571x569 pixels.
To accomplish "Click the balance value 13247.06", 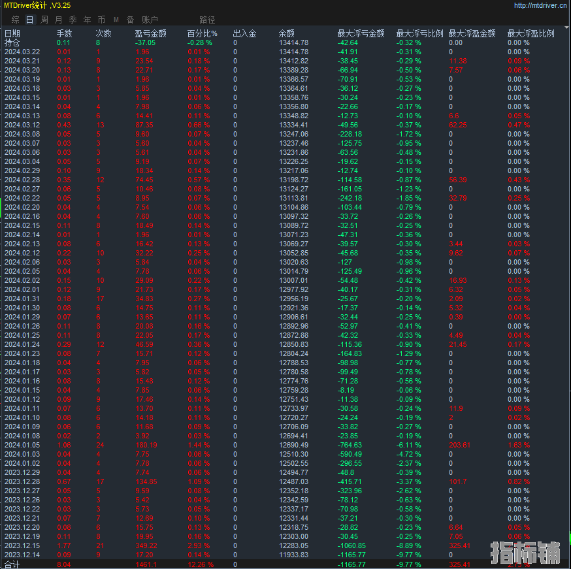I will coord(293,135).
